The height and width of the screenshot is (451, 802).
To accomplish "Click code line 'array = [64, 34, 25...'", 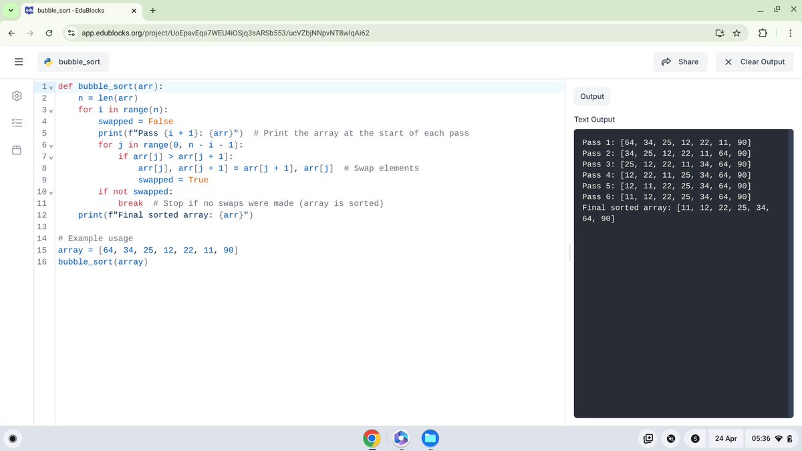I will click(x=148, y=250).
